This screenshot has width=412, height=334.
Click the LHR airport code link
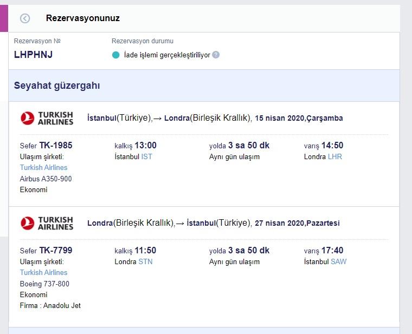(x=335, y=156)
